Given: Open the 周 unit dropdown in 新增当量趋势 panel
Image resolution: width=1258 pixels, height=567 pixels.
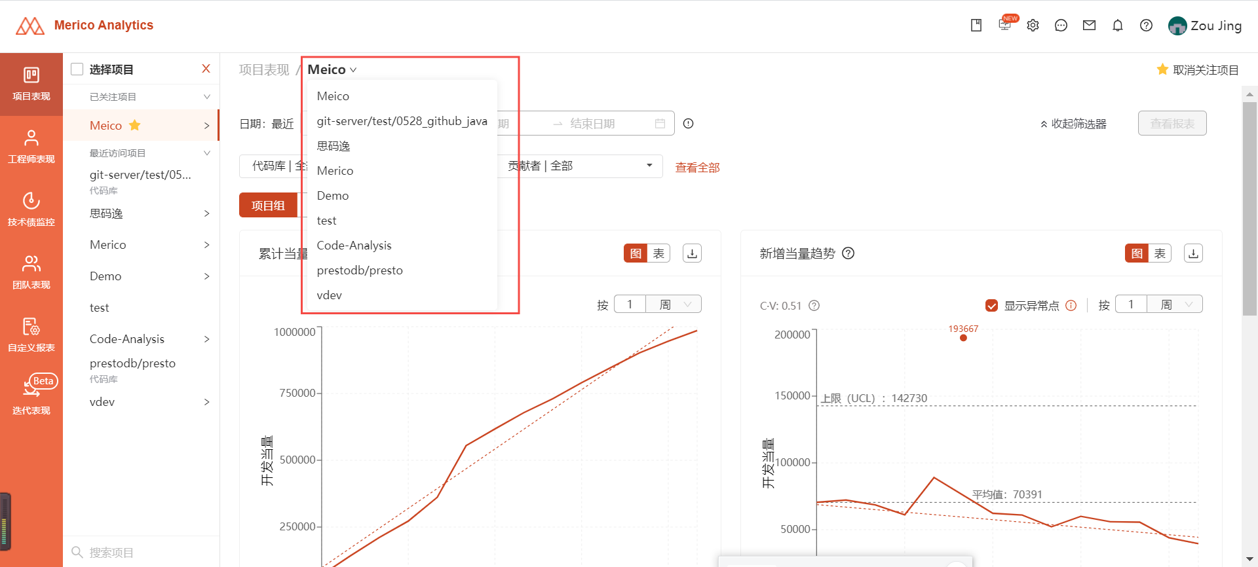Looking at the screenshot, I should point(1175,304).
